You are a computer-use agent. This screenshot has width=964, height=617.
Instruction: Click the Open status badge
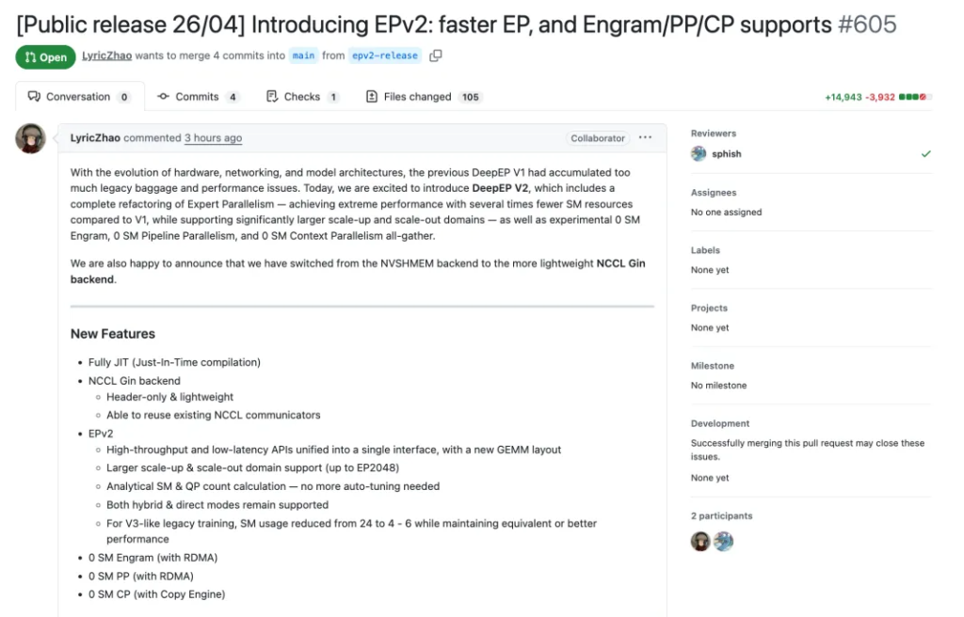click(44, 57)
